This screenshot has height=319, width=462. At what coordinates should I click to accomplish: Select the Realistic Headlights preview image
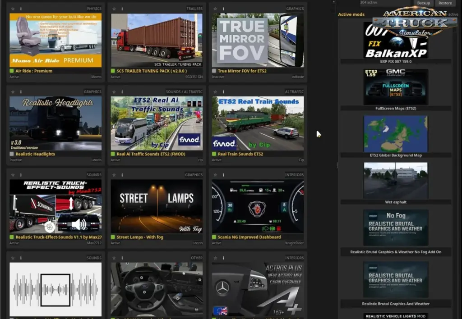[55, 123]
